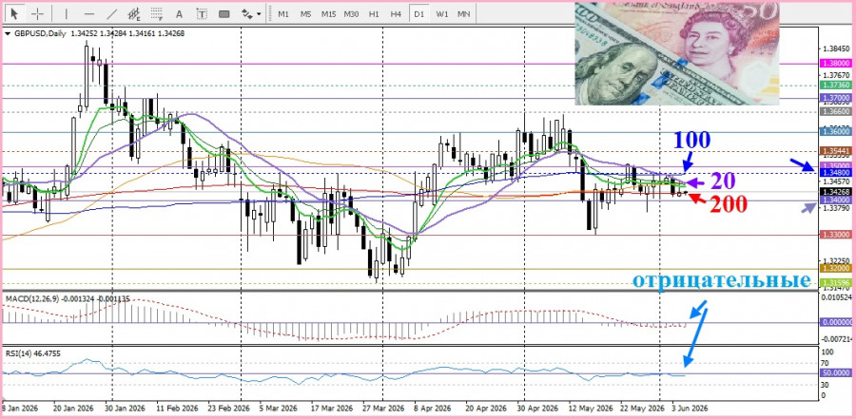Open the arrows tool dropdown arrow

(x=260, y=13)
